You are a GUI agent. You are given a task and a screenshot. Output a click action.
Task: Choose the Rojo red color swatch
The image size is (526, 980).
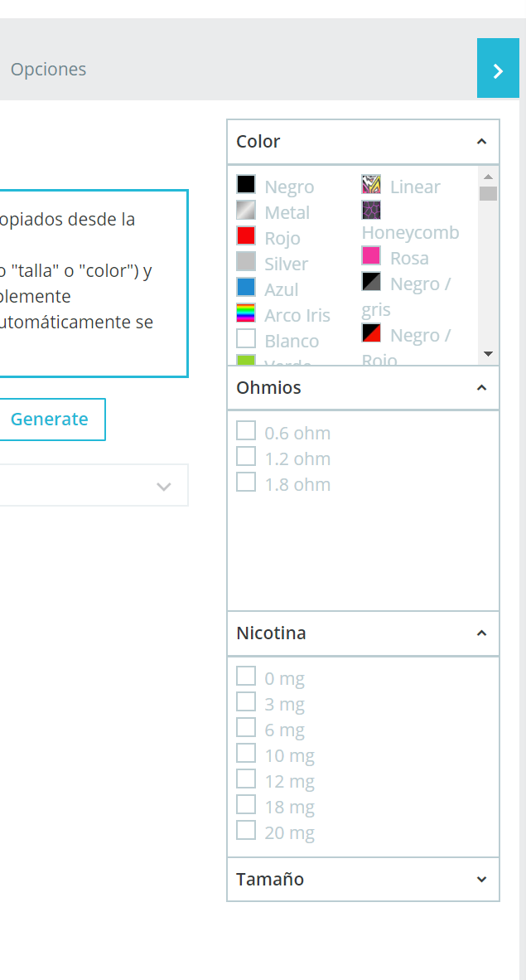click(246, 236)
